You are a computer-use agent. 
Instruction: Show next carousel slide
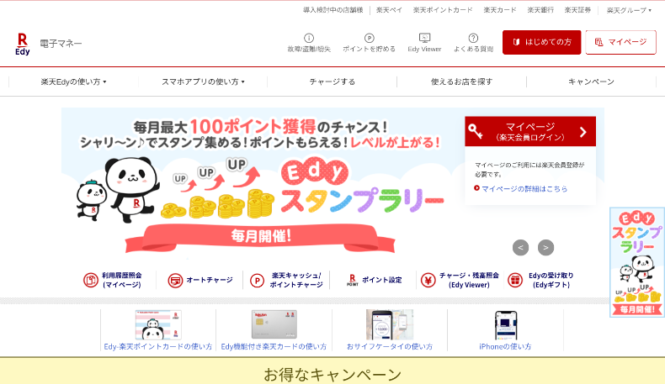pos(545,248)
